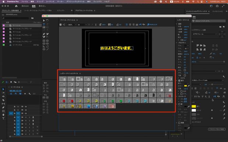
Task: Open the Home screen icon
Action: 16,6
